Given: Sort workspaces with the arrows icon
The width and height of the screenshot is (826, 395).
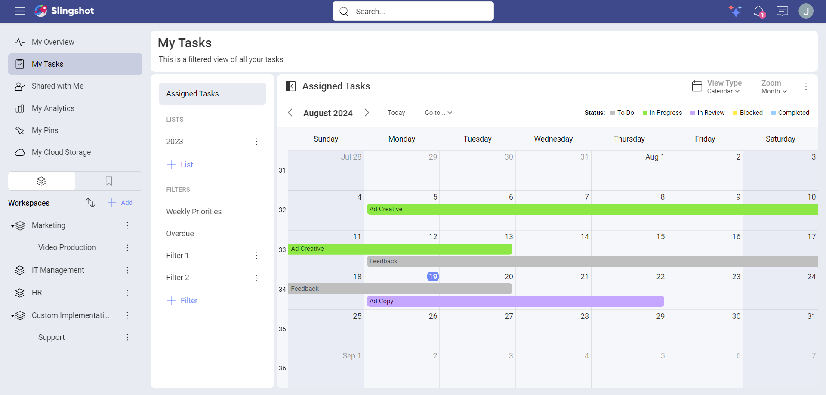Looking at the screenshot, I should 90,203.
